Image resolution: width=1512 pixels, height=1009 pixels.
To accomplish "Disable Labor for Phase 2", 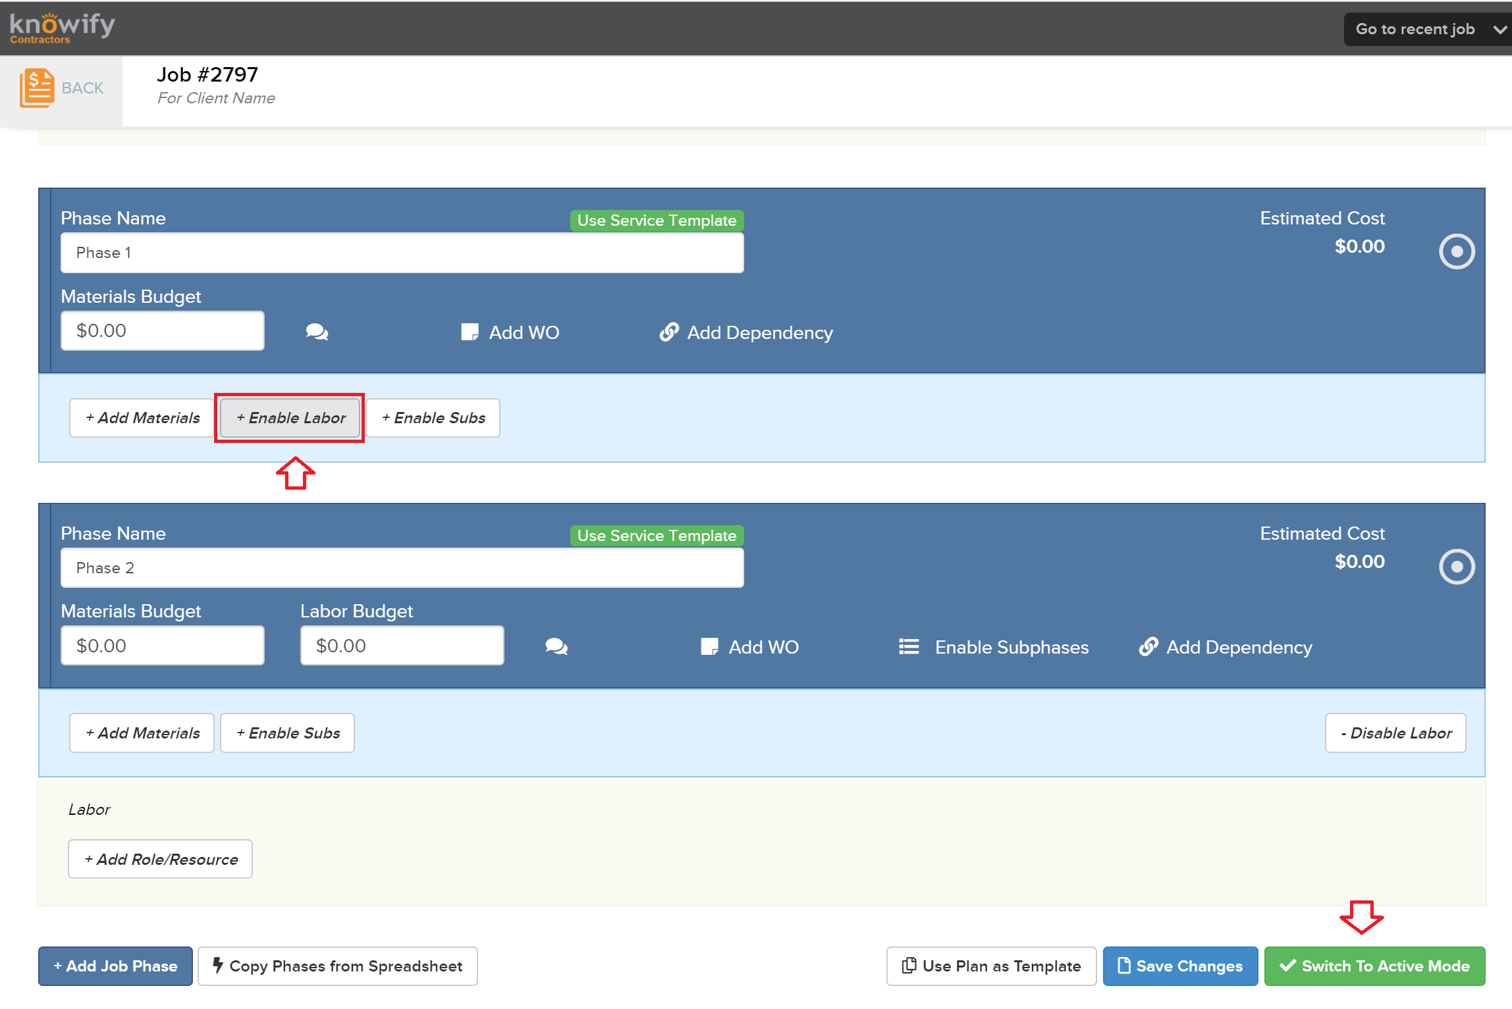I will click(x=1395, y=733).
